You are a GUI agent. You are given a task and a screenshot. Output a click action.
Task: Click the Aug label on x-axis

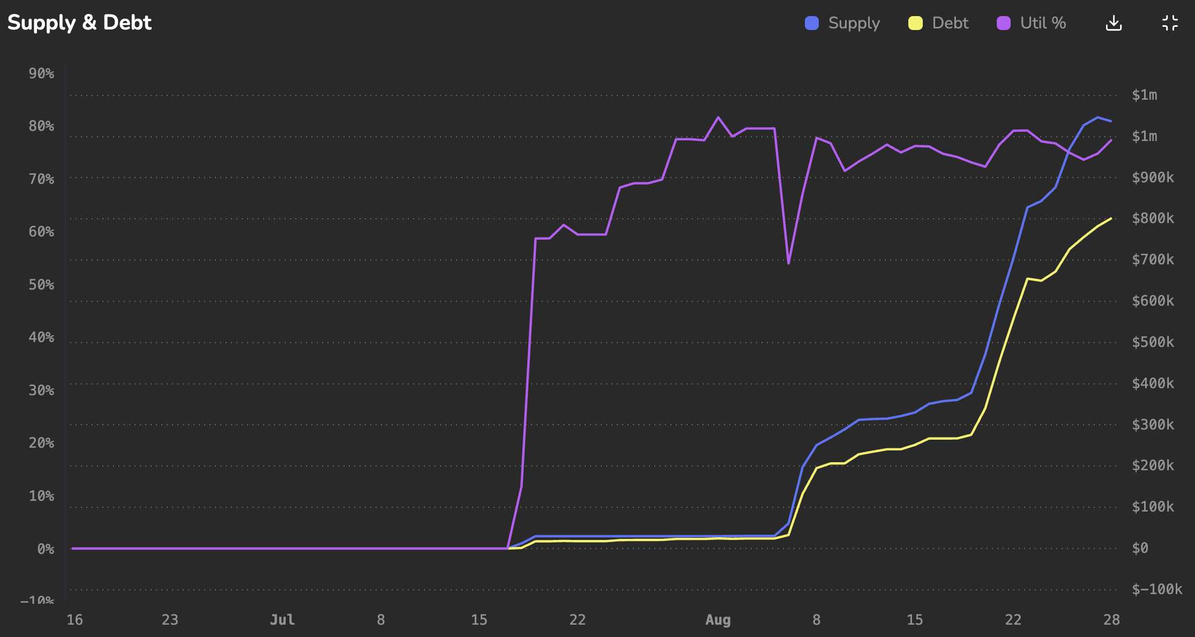click(x=718, y=620)
